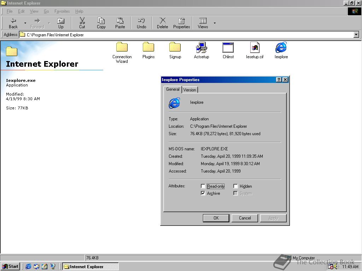Click the Back toolbar button
The width and height of the screenshot is (362, 271).
click(13, 23)
